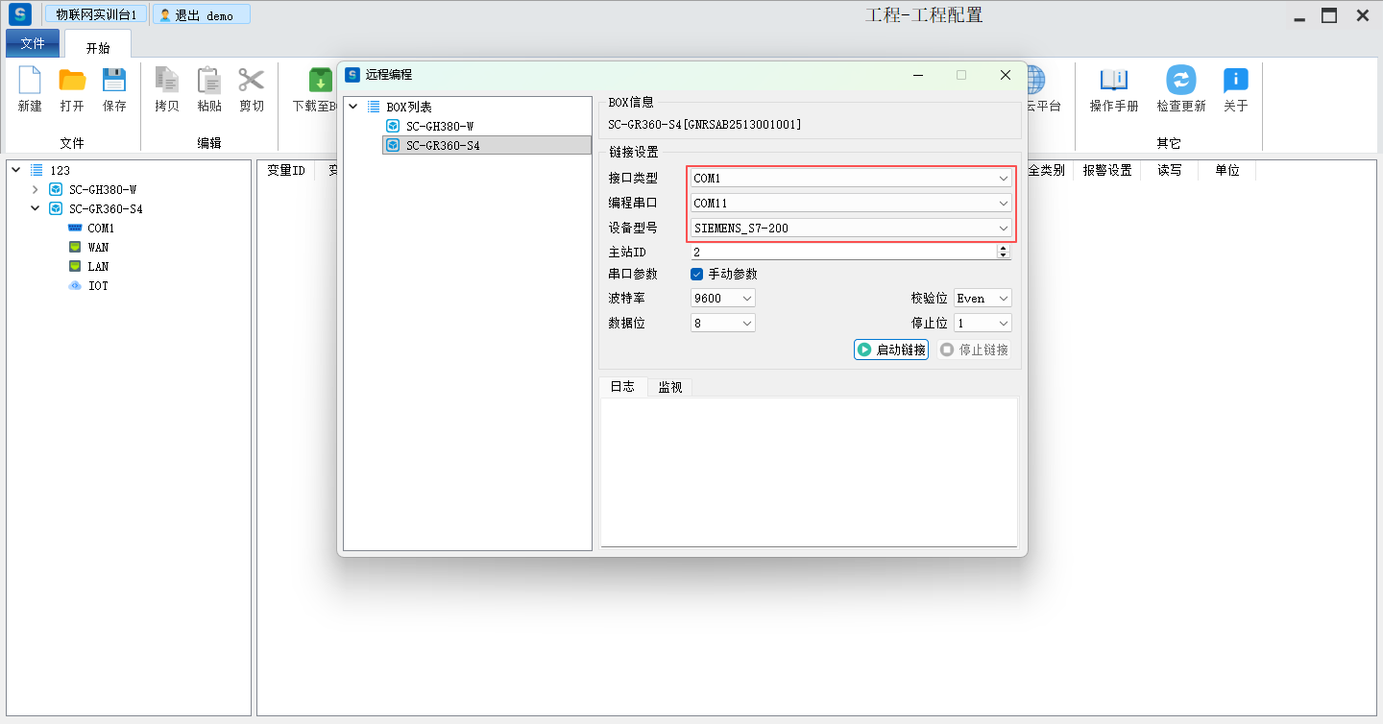Click the New project (新建) icon
This screenshot has width=1383, height=724.
click(30, 81)
